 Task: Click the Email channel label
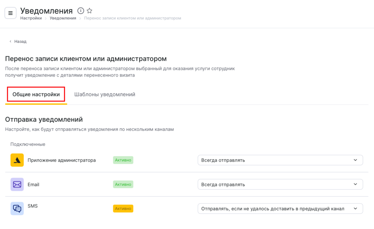click(33, 184)
